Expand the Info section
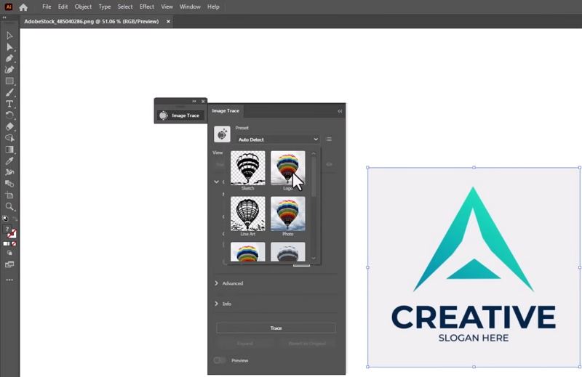Screen dimensions: 582x377 223,304
